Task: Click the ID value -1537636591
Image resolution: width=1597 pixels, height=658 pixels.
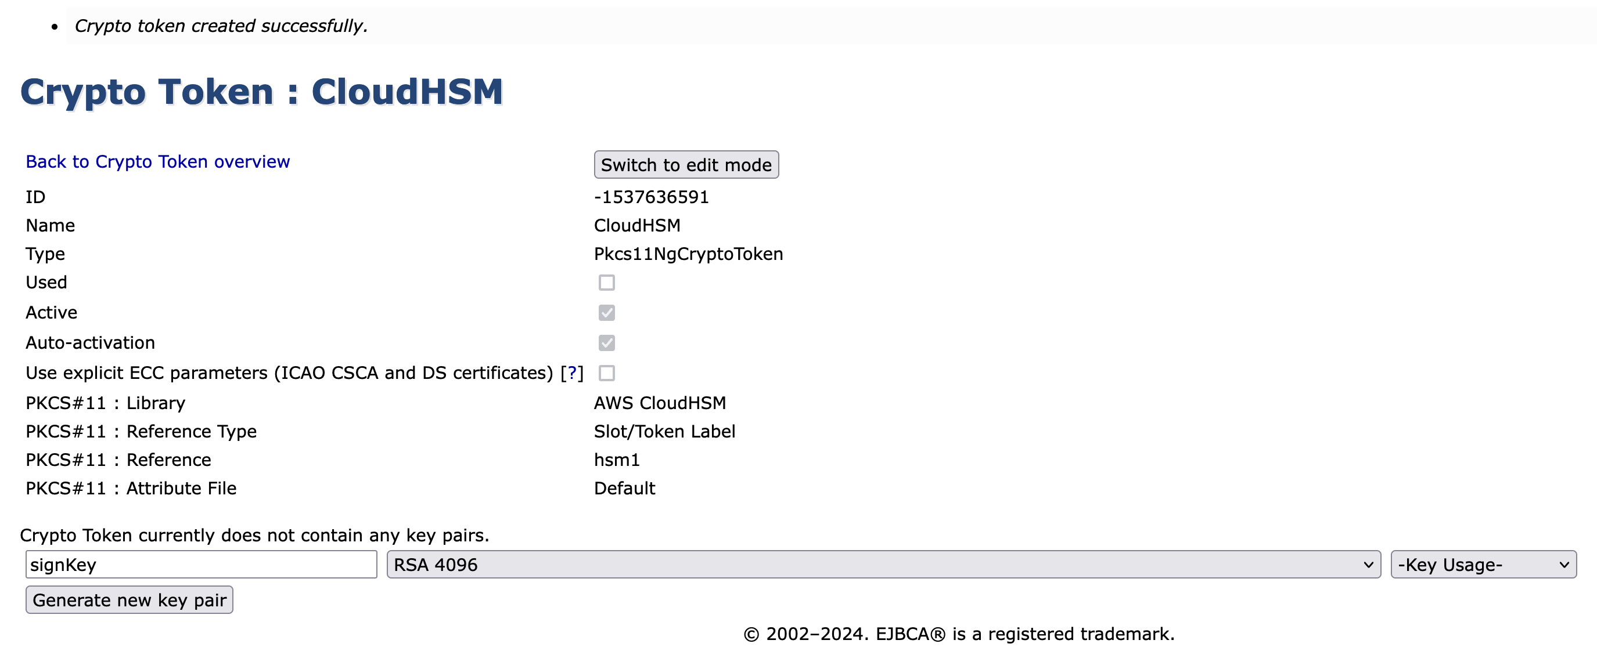Action: tap(651, 197)
